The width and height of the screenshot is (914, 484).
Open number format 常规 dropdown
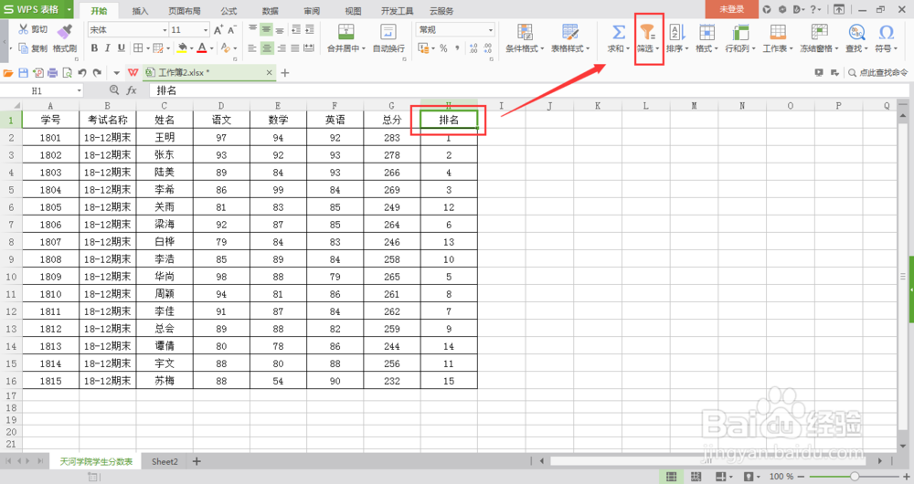coord(490,30)
